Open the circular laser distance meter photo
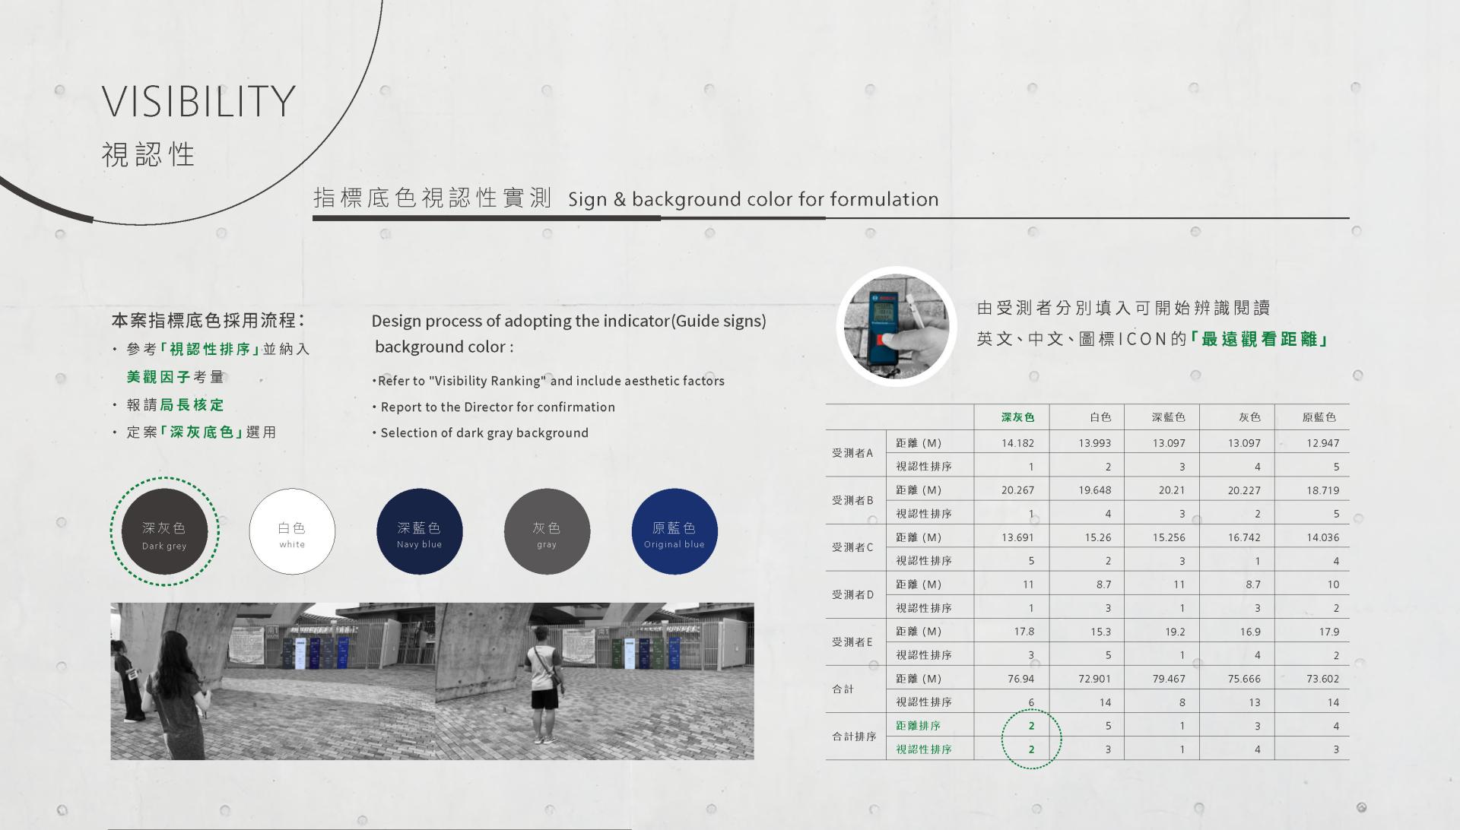Viewport: 1460px width, 830px height. pos(897,327)
